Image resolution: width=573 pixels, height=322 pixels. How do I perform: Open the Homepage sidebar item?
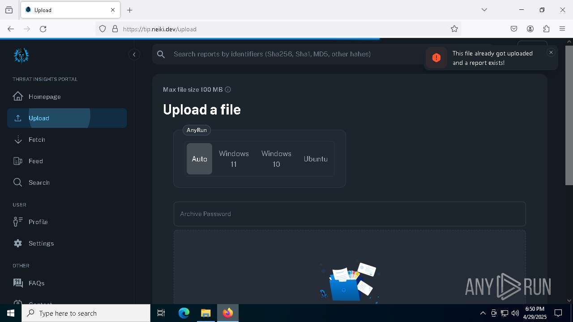[x=67, y=97]
